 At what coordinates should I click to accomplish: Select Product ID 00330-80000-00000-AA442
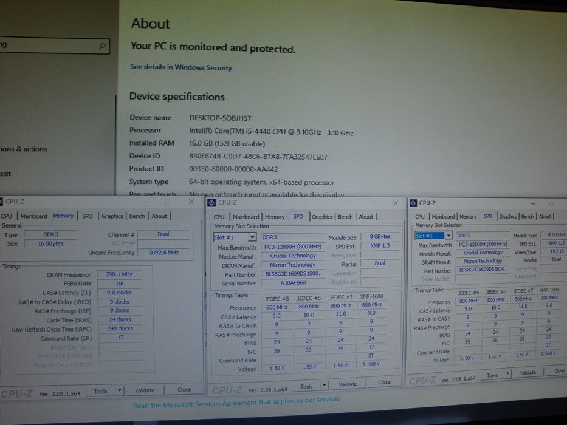pos(233,169)
